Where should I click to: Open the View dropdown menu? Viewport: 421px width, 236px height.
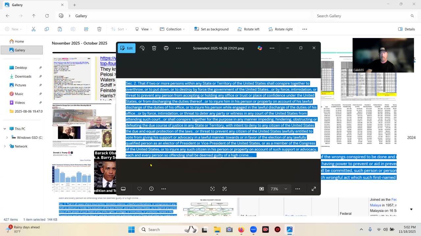[143, 29]
